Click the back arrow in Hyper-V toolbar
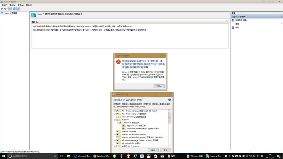This screenshot has height=159, width=283. 2,9
